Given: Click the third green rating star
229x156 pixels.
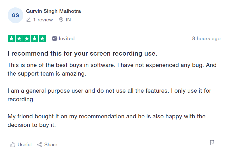Looking at the screenshot, I should pos(27,39).
